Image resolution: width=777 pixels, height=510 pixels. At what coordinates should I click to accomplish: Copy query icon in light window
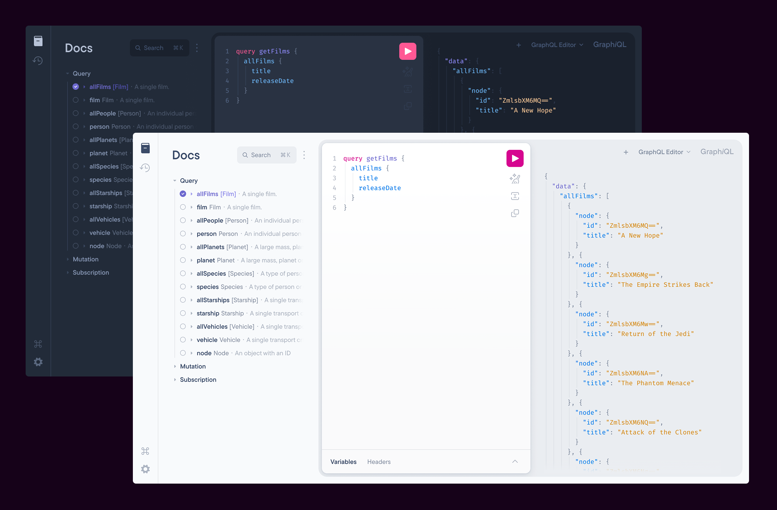click(x=515, y=213)
